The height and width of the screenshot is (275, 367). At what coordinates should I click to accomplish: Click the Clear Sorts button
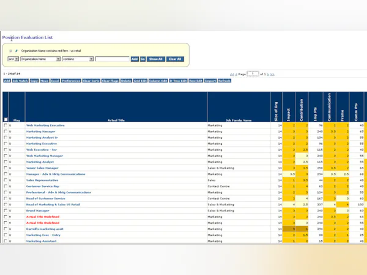91,81
